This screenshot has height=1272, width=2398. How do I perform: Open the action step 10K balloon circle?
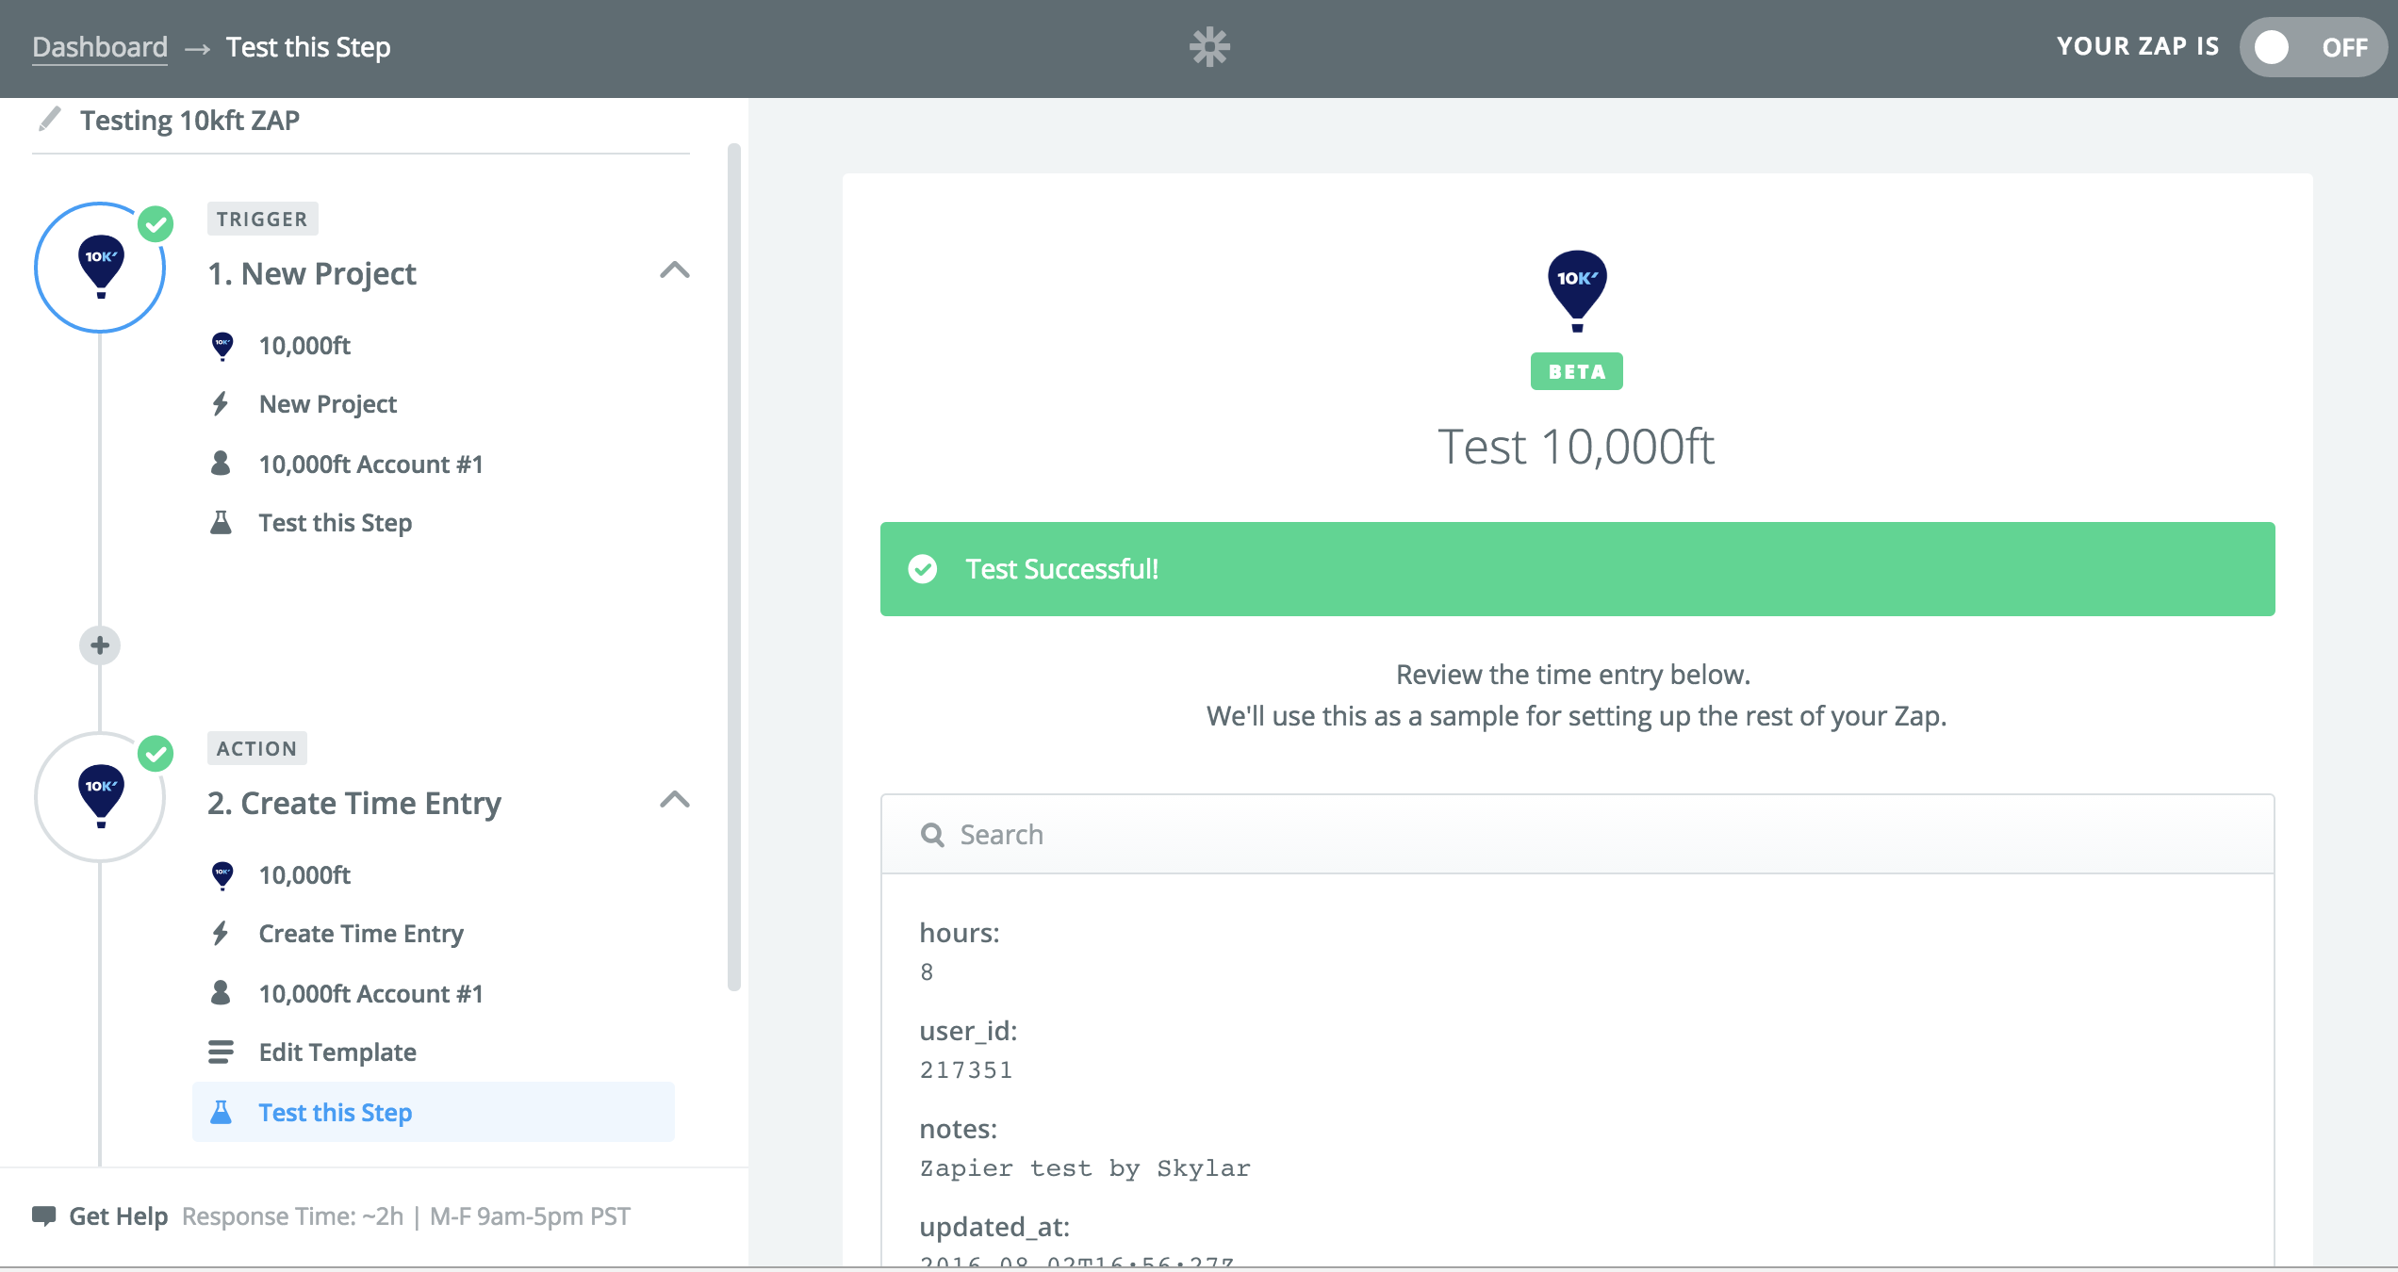click(x=100, y=797)
